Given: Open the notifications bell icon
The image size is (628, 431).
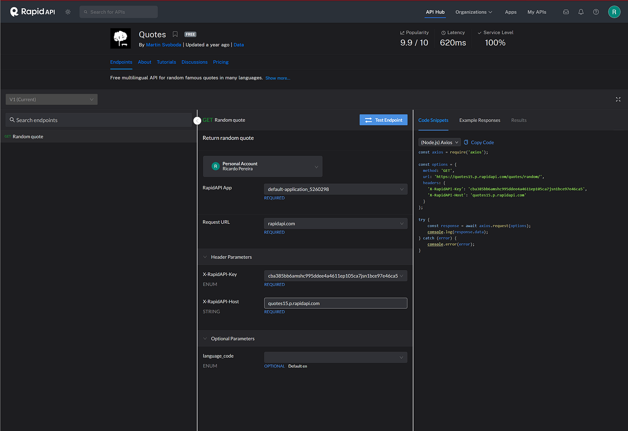Looking at the screenshot, I should coord(581,12).
